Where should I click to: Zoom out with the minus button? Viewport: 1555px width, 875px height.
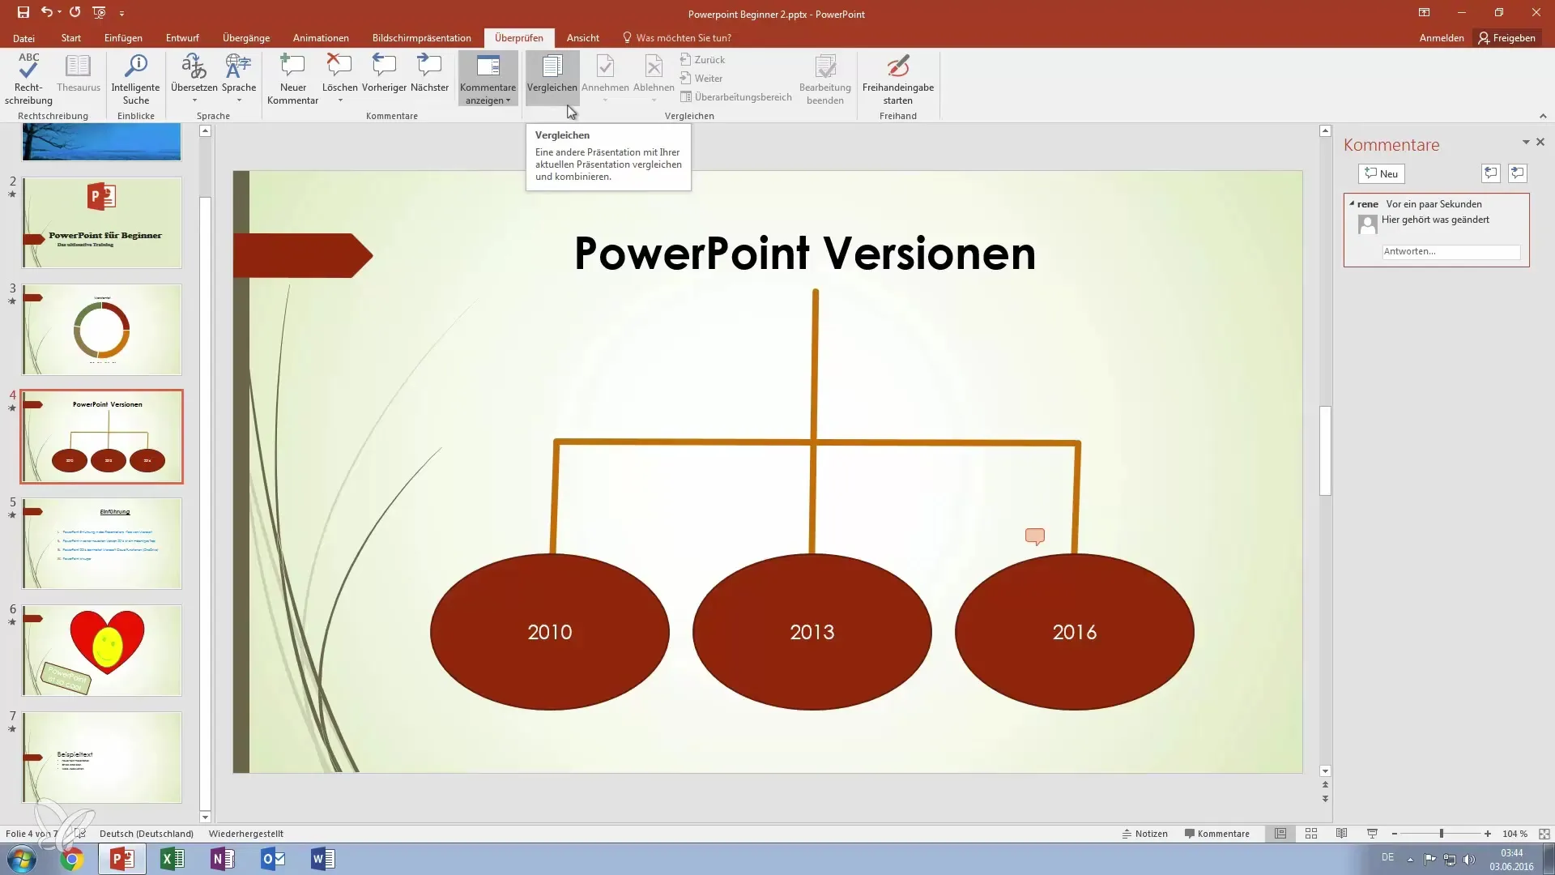1394,834
